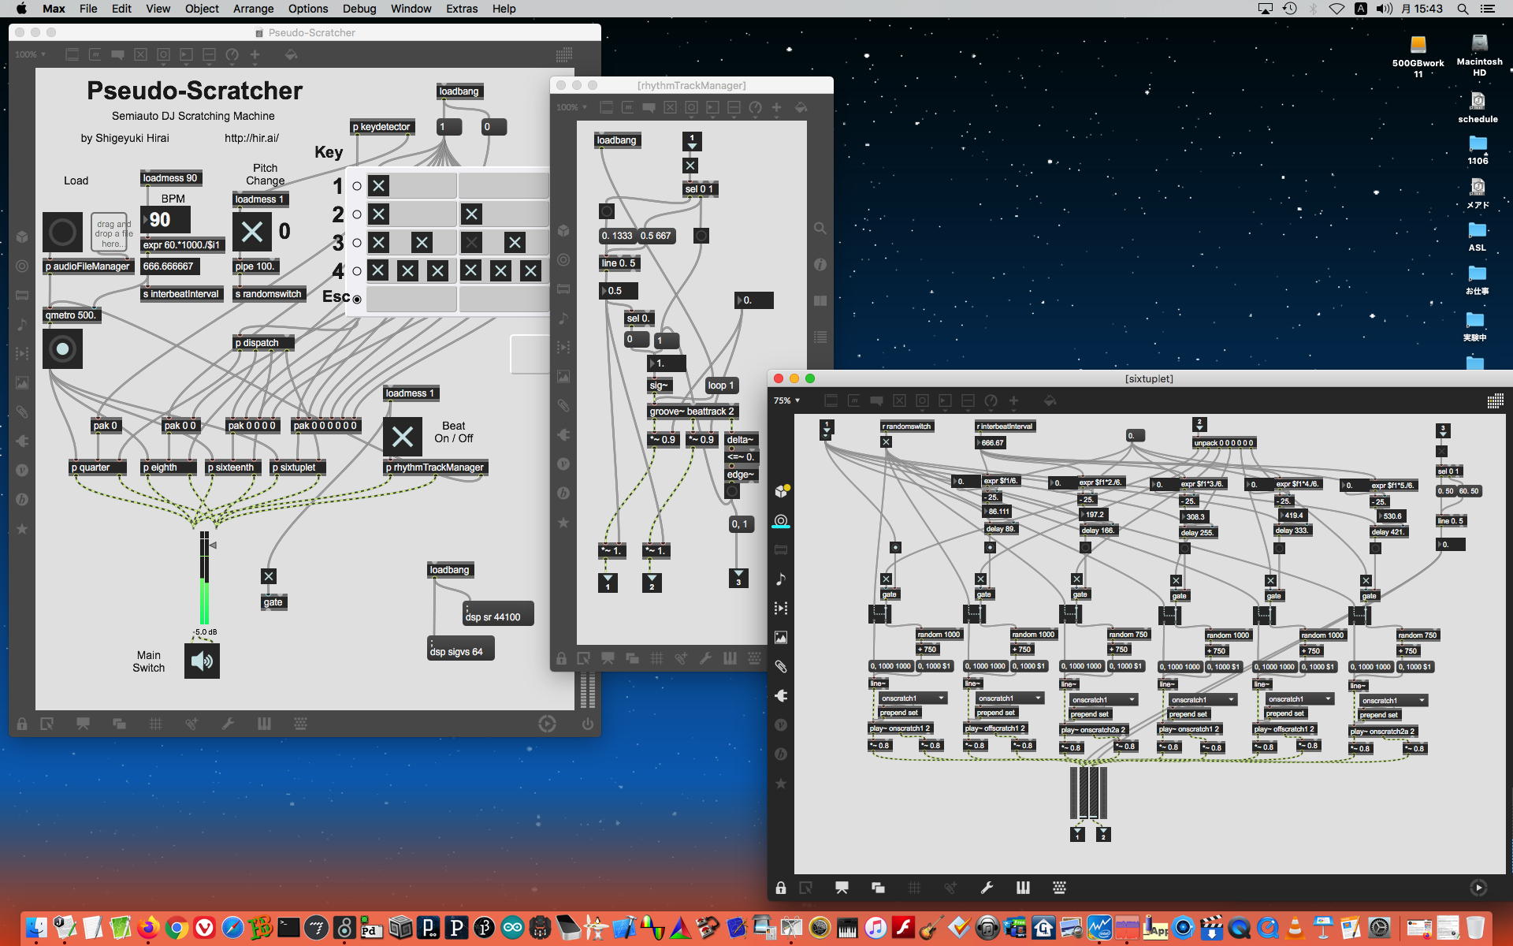Open the 75% zoom dropdown in sixtuplet
1513x946 pixels.
pyautogui.click(x=786, y=400)
